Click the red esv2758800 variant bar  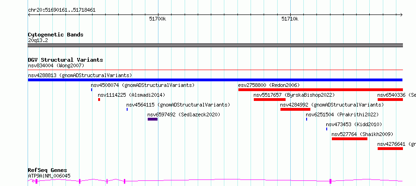point(321,90)
